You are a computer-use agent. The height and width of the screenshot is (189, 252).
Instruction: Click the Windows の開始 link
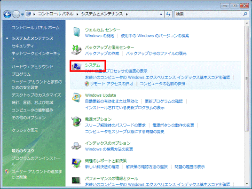coord(100,36)
